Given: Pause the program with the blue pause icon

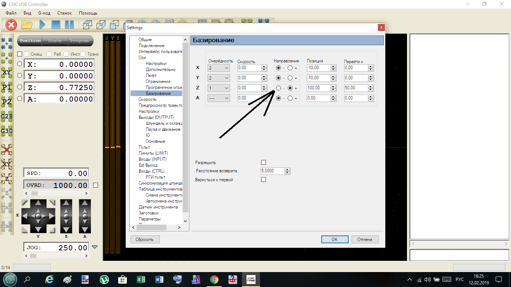Looking at the screenshot, I should 69,25.
